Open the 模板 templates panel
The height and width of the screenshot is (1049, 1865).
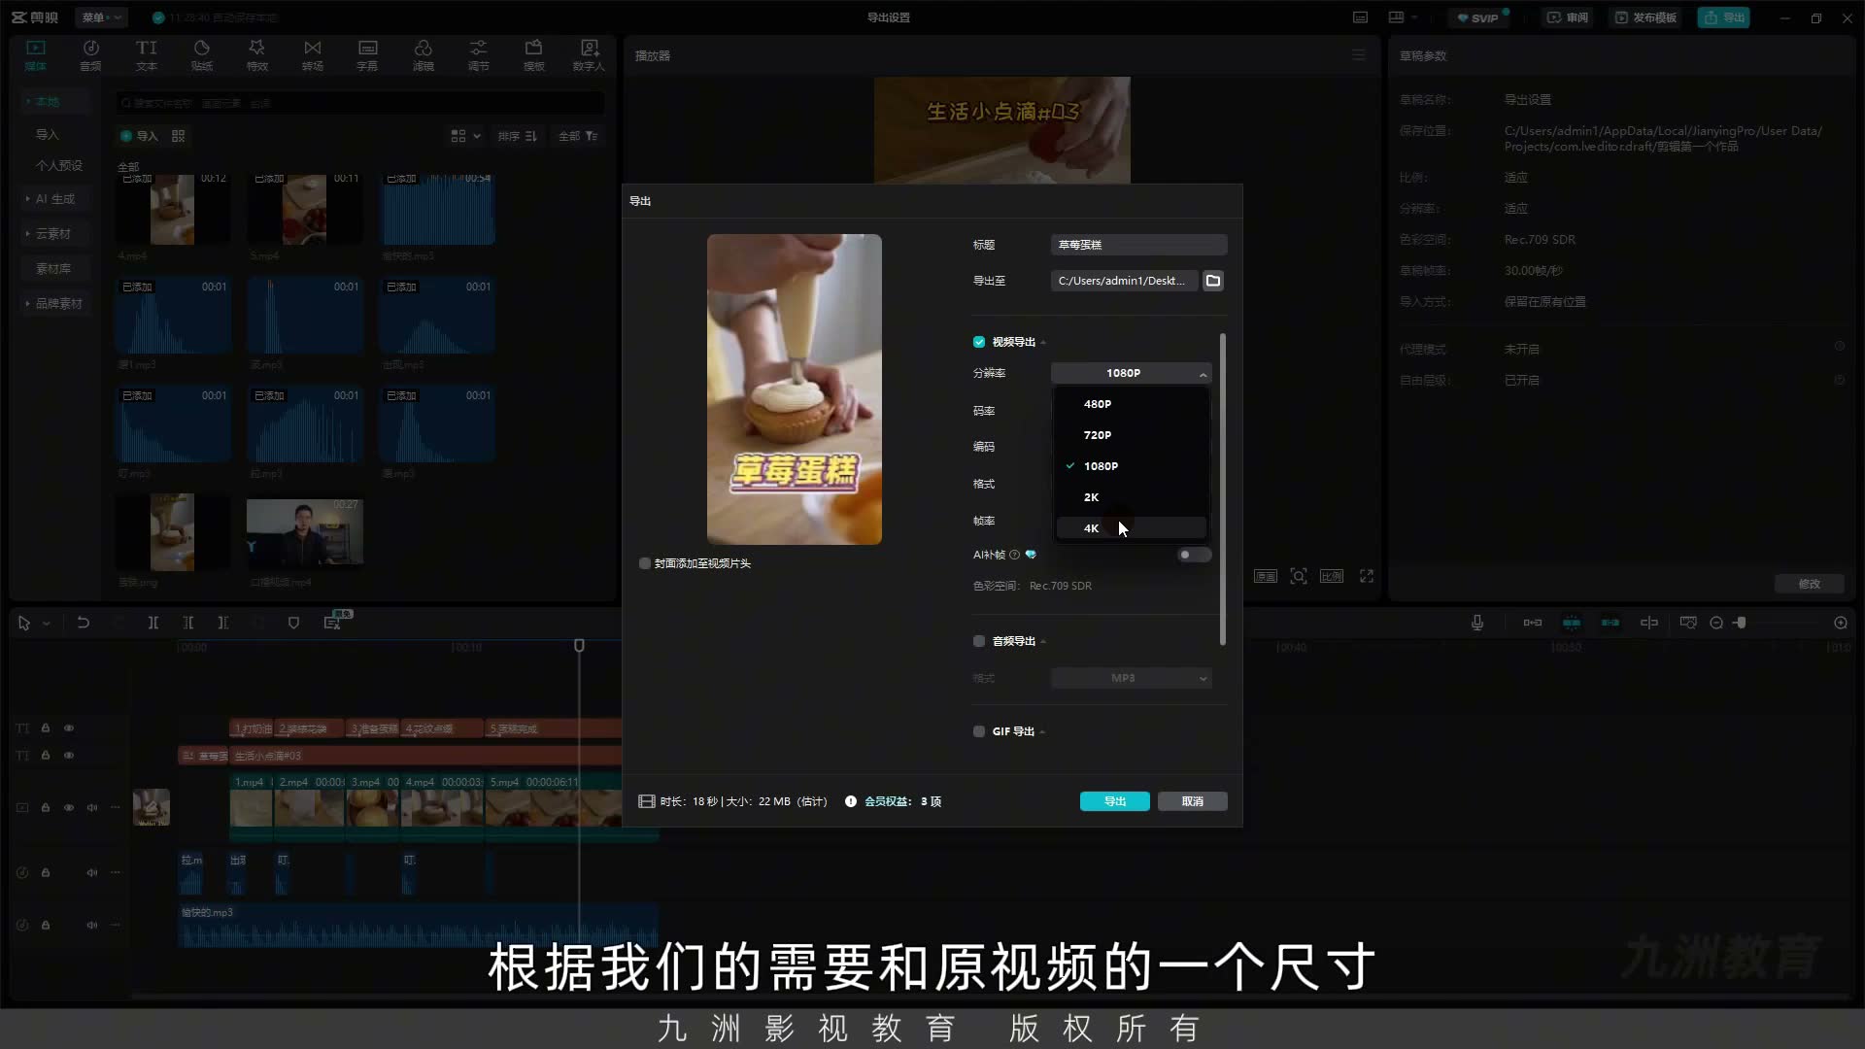point(533,54)
